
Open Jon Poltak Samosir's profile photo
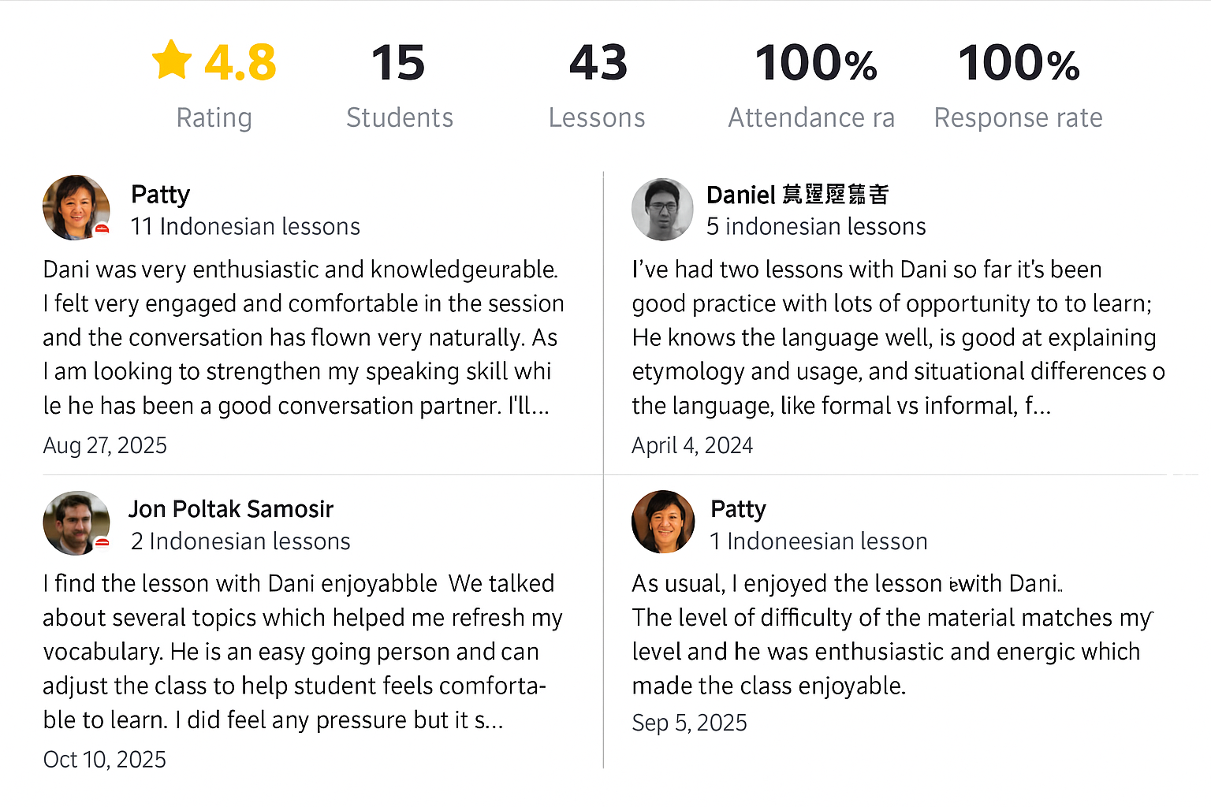[x=76, y=523]
